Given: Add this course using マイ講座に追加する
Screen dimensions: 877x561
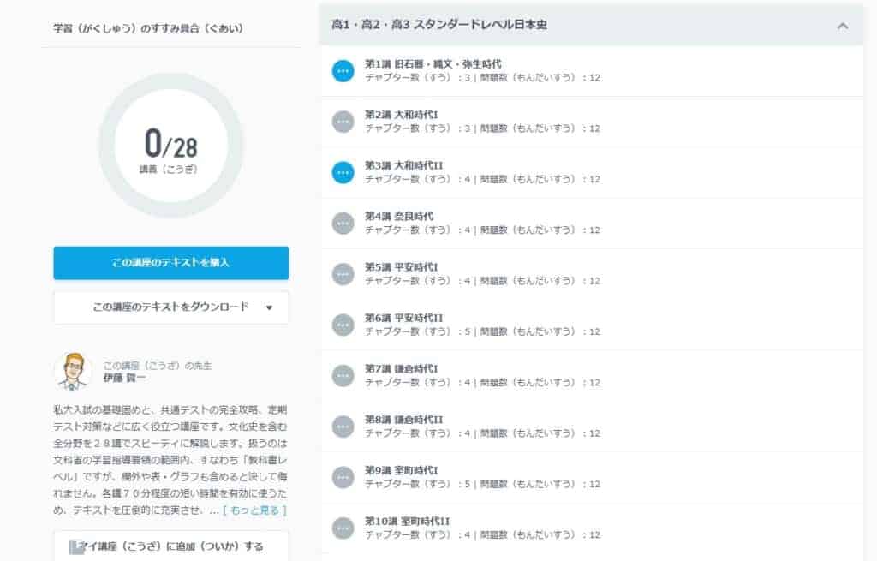Looking at the screenshot, I should (171, 547).
